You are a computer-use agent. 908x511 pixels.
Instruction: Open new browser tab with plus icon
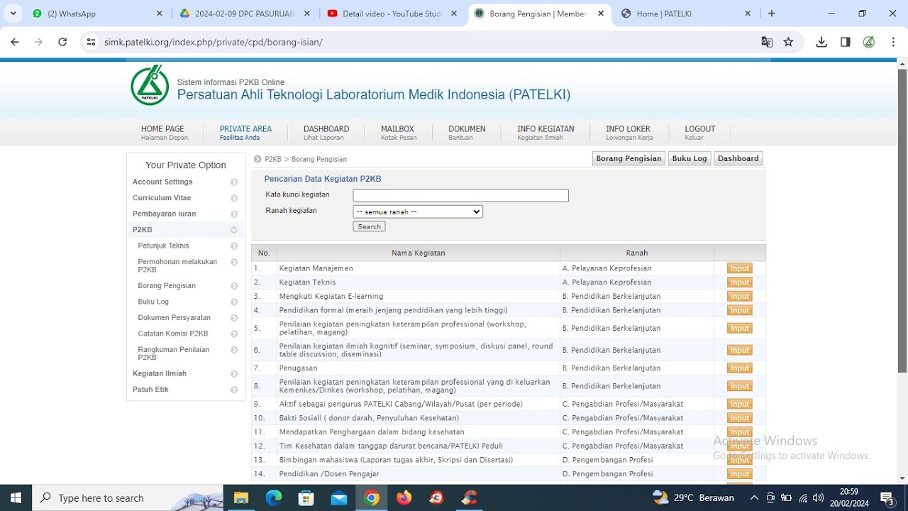pos(772,13)
